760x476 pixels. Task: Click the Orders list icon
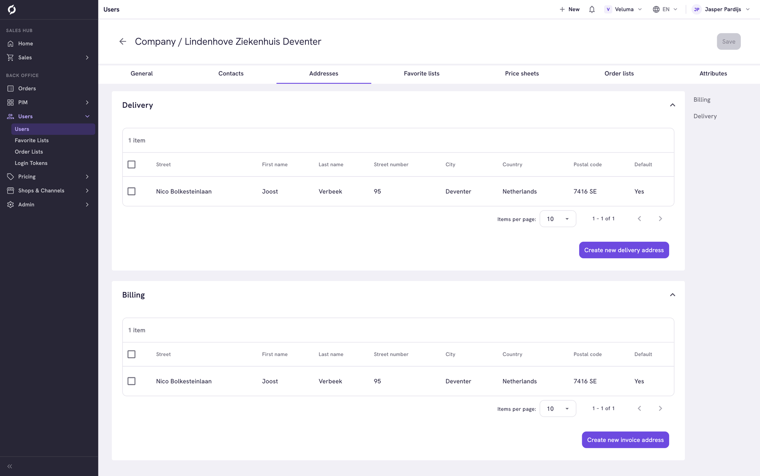pyautogui.click(x=10, y=89)
